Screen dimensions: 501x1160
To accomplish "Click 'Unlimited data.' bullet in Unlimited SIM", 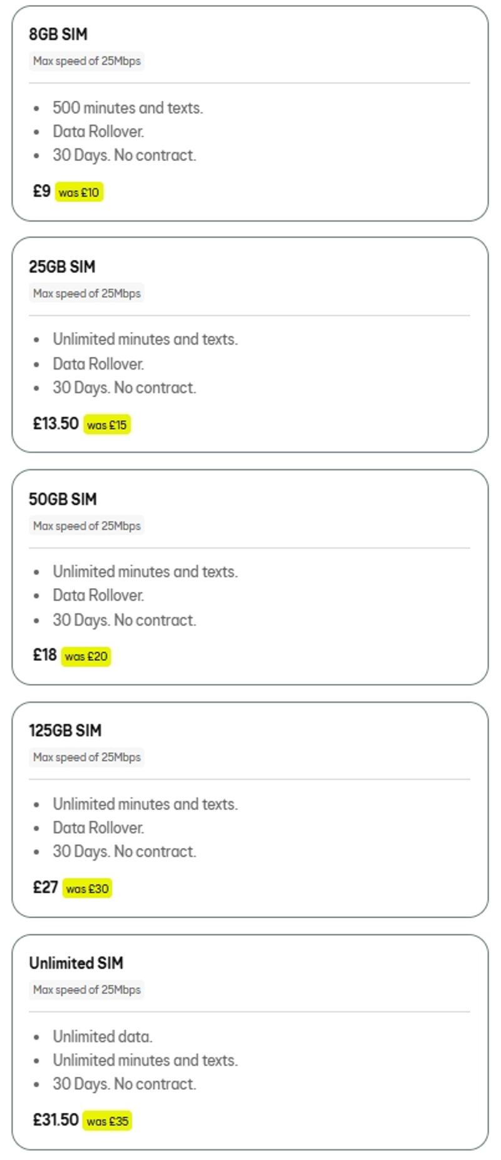I will tap(103, 1037).
